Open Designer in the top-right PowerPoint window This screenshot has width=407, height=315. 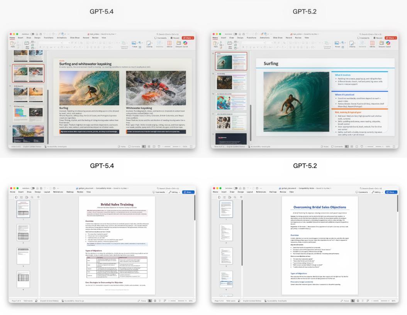[x=381, y=43]
